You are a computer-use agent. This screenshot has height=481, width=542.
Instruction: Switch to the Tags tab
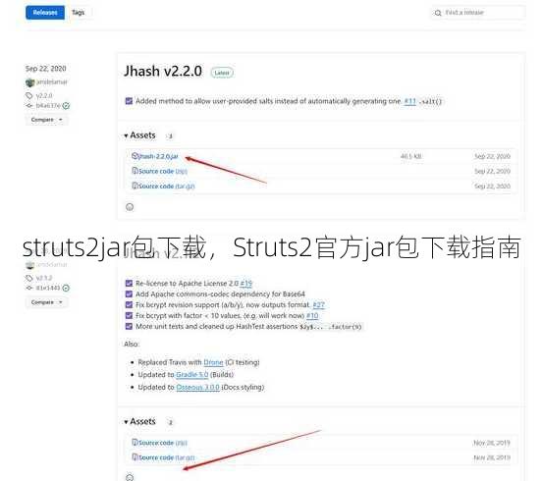coord(79,13)
